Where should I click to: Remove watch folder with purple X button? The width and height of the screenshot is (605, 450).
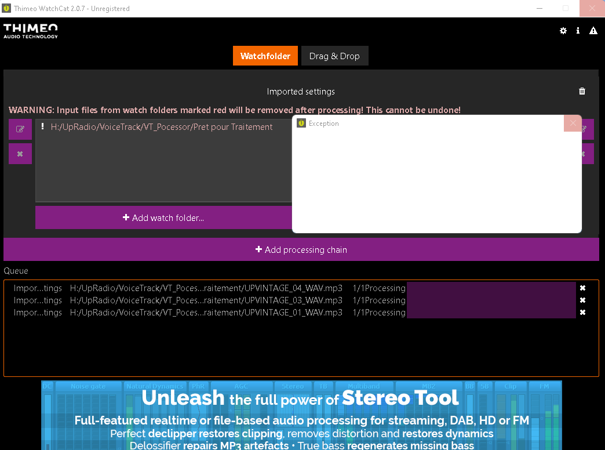[20, 154]
